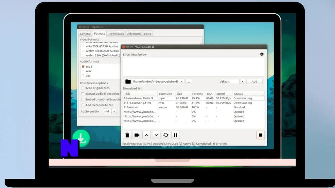Click the browse ellipsis button
The image size is (335, 188).
click(x=189, y=81)
